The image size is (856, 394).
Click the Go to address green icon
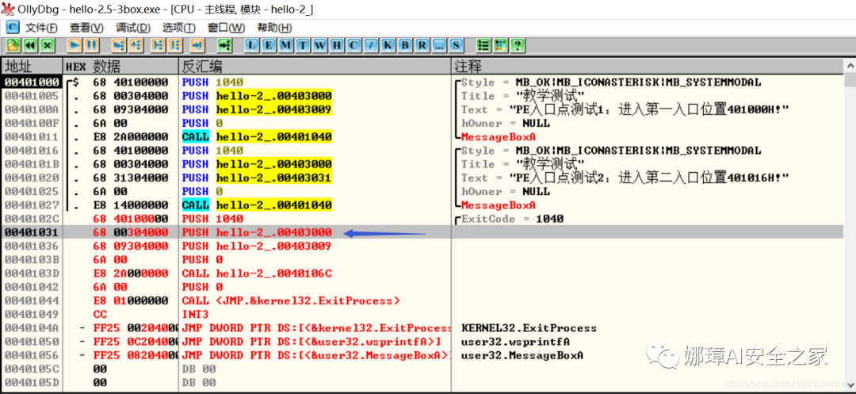(x=224, y=45)
